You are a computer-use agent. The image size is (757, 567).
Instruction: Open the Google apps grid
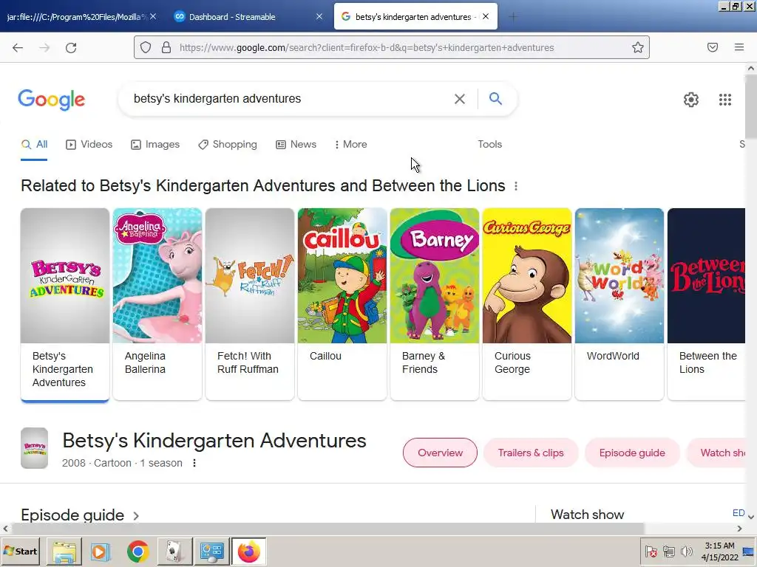pyautogui.click(x=725, y=100)
